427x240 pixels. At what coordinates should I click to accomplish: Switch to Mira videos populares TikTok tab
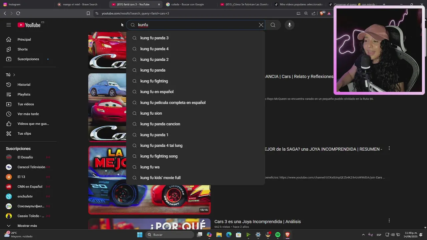point(299,4)
